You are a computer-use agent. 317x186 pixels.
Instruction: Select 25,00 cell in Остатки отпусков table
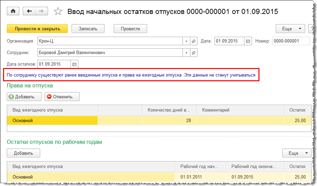pos(298,177)
